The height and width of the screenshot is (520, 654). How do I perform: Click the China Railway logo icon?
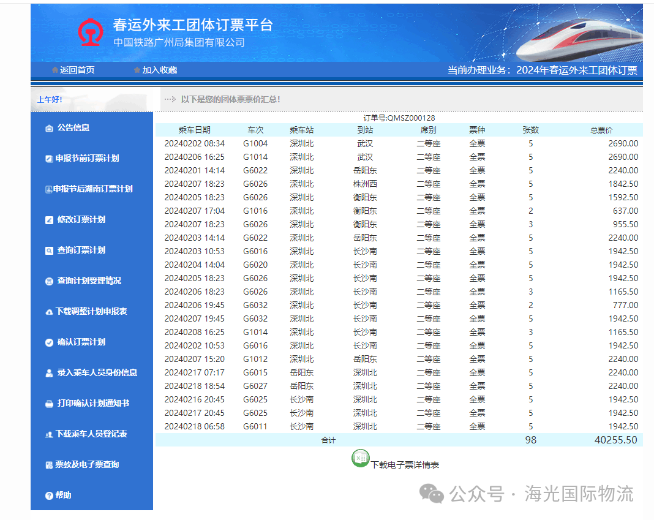(91, 32)
